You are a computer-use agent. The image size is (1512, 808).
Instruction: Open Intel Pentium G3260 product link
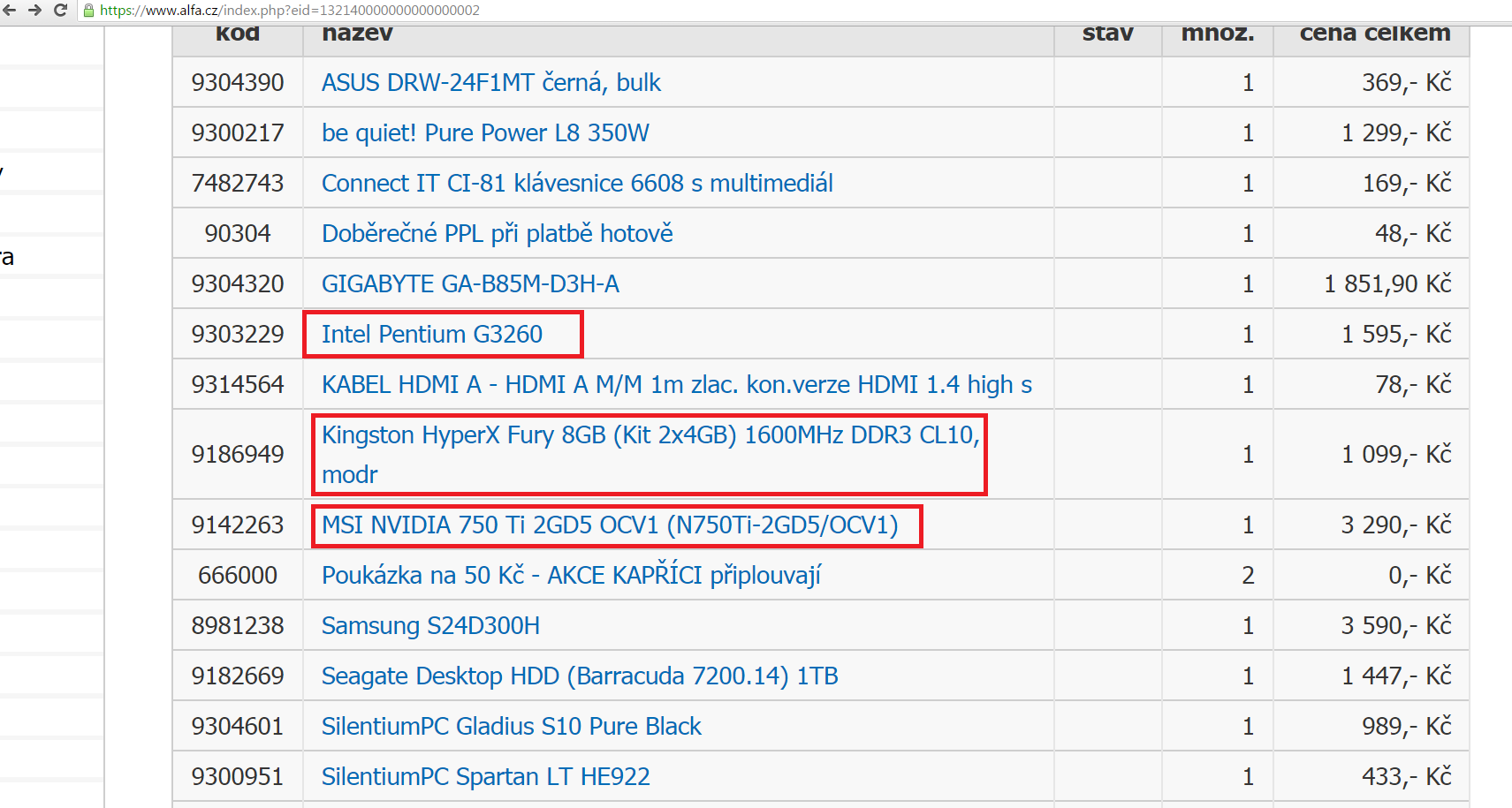[432, 335]
